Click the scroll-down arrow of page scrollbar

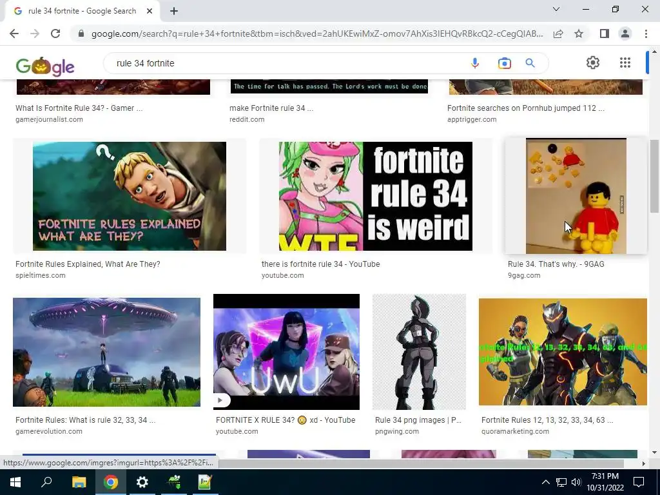pyautogui.click(x=654, y=452)
